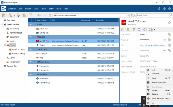Image resolution: width=173 pixels, height=107 pixels.
Task: Click into the Search entry field
Action: coord(153,15)
